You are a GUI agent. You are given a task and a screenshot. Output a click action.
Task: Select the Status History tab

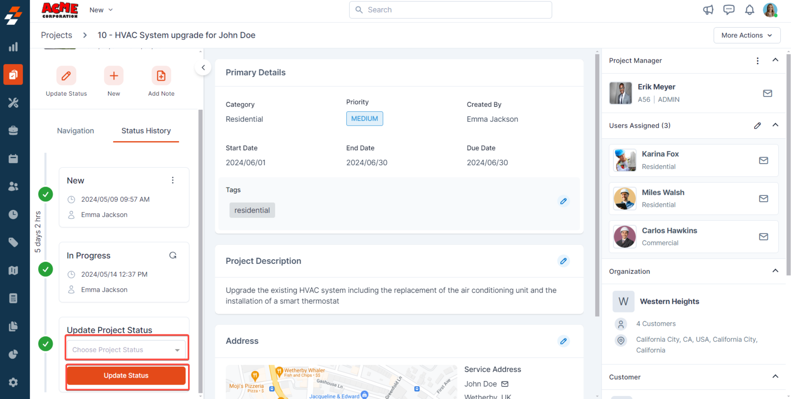(x=146, y=131)
